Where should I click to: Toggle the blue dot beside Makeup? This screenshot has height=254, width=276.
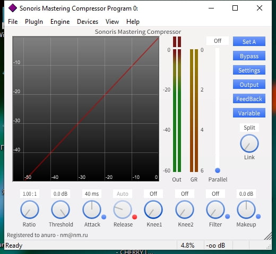[x=258, y=216]
